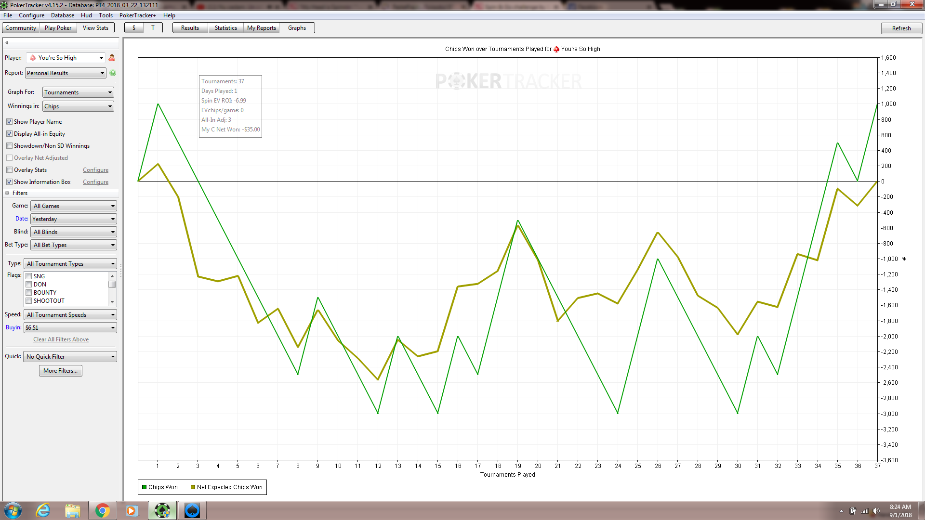The width and height of the screenshot is (925, 520).
Task: Open the My Reports tab
Action: 262,28
